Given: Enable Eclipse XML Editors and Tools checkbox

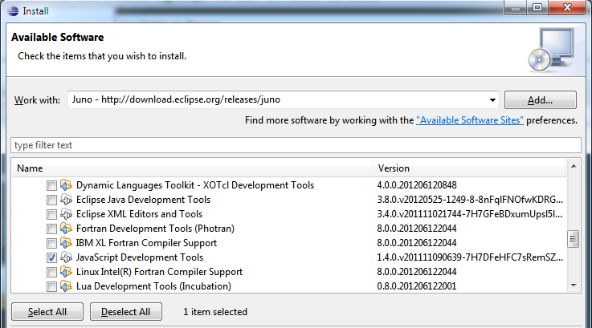Looking at the screenshot, I should (51, 214).
